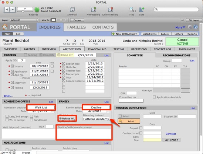Open the Find magnifier tool
This screenshot has width=203, height=154.
tap(132, 10)
